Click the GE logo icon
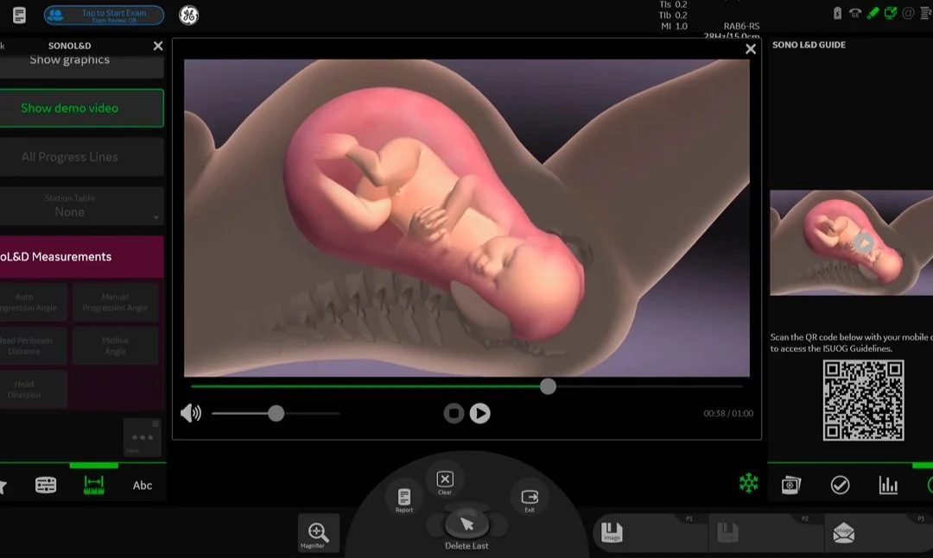The image size is (933, 558). pyautogui.click(x=188, y=15)
